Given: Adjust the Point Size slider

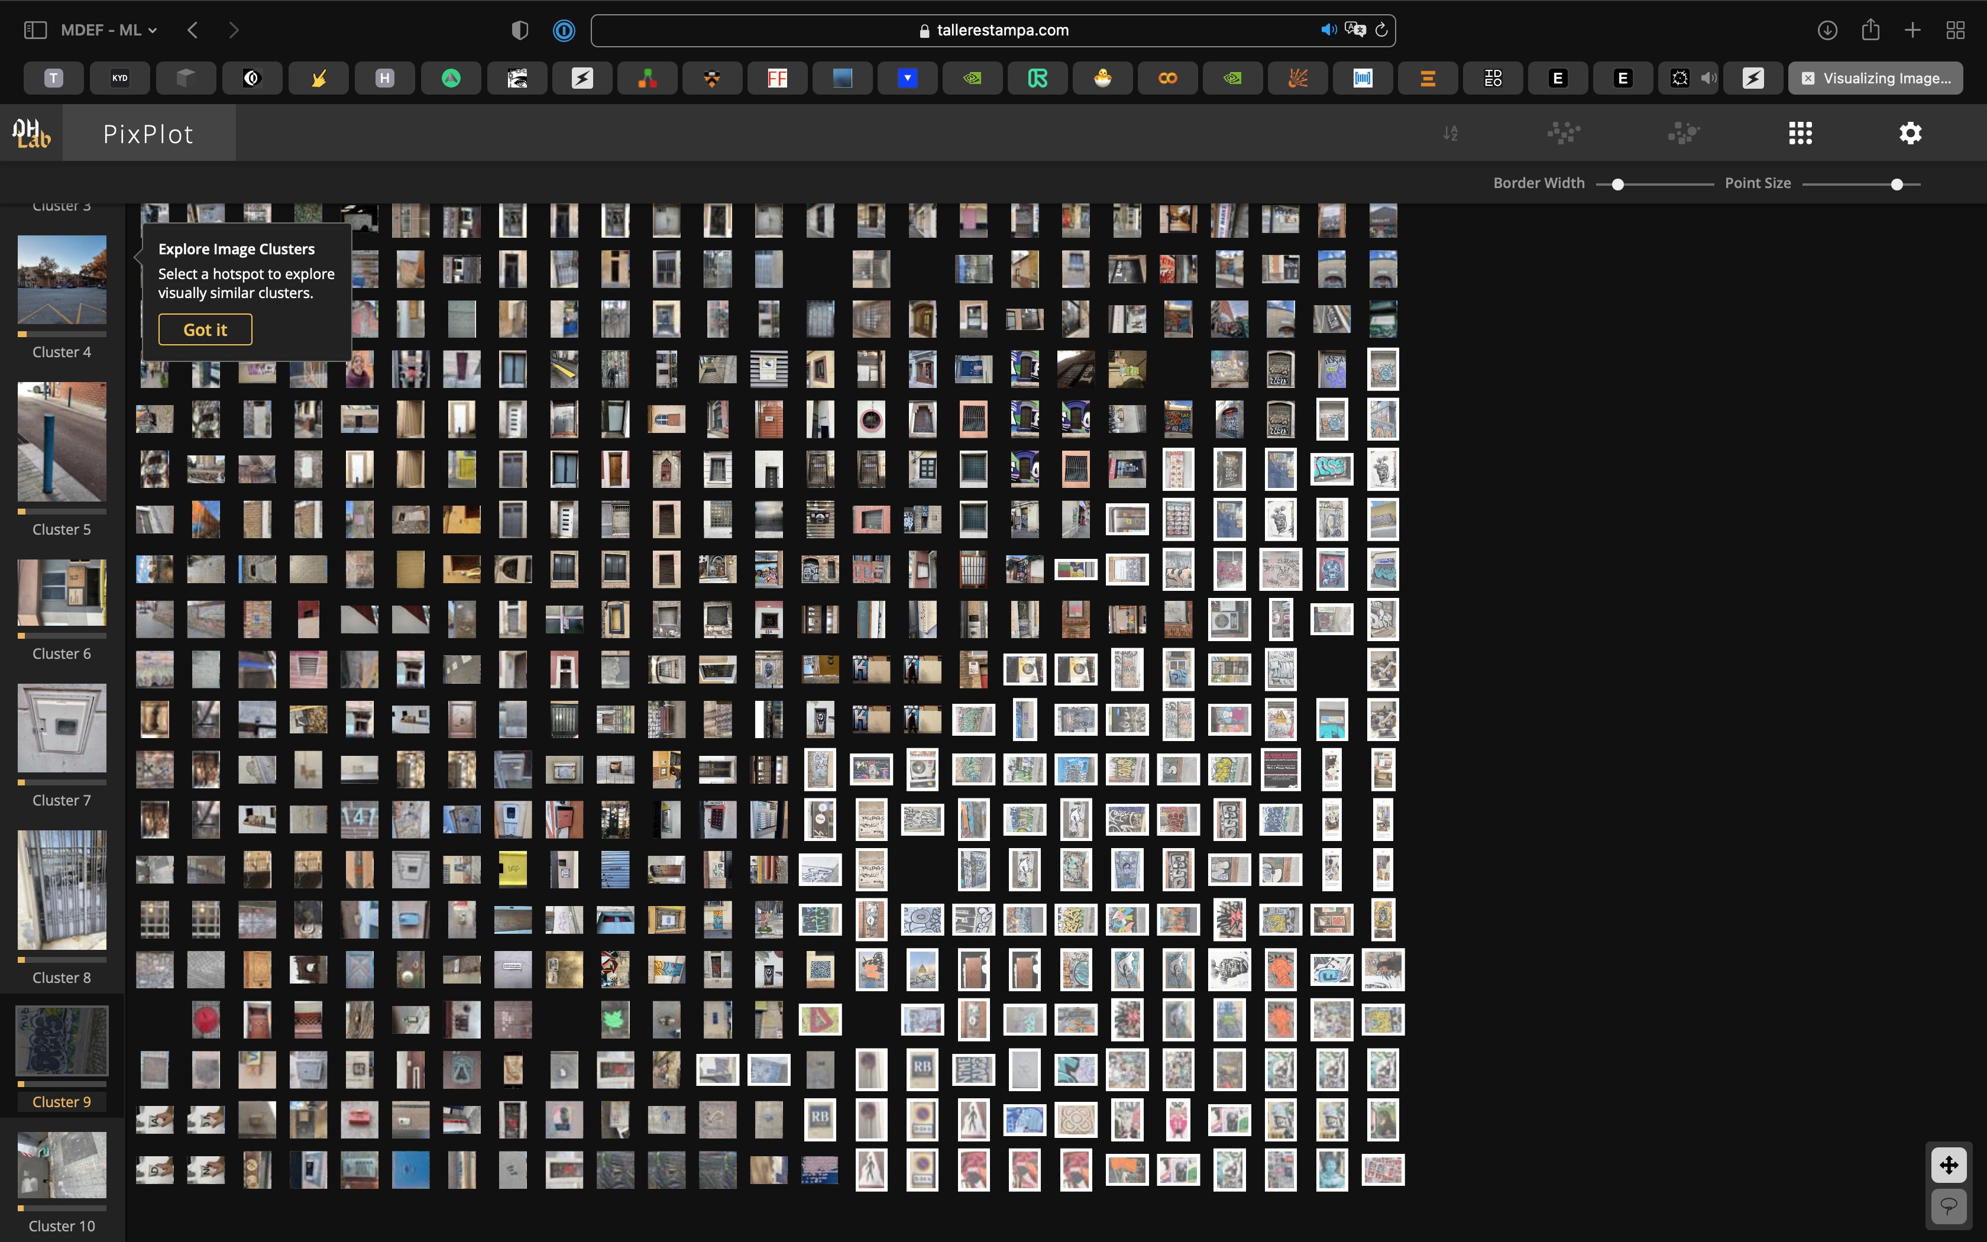Looking at the screenshot, I should [x=1897, y=184].
